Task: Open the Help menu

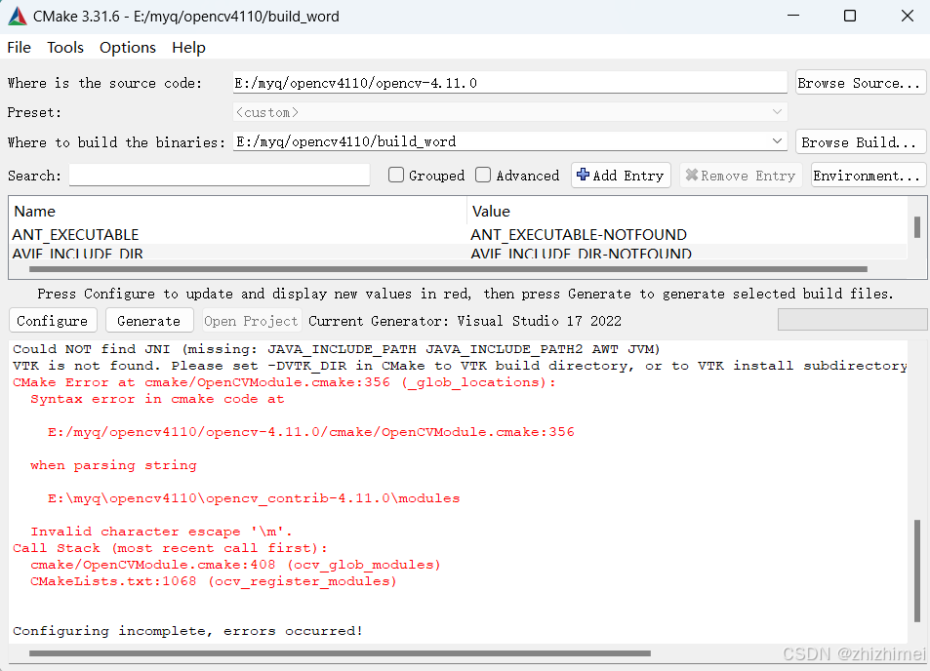Action: [x=188, y=48]
